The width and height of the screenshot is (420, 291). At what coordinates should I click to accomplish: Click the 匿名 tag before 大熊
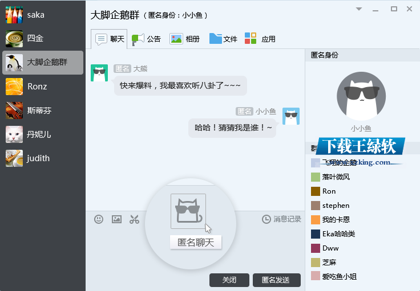click(123, 69)
